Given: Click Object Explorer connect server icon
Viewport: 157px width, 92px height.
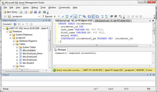Looking at the screenshot, I should point(15,24).
